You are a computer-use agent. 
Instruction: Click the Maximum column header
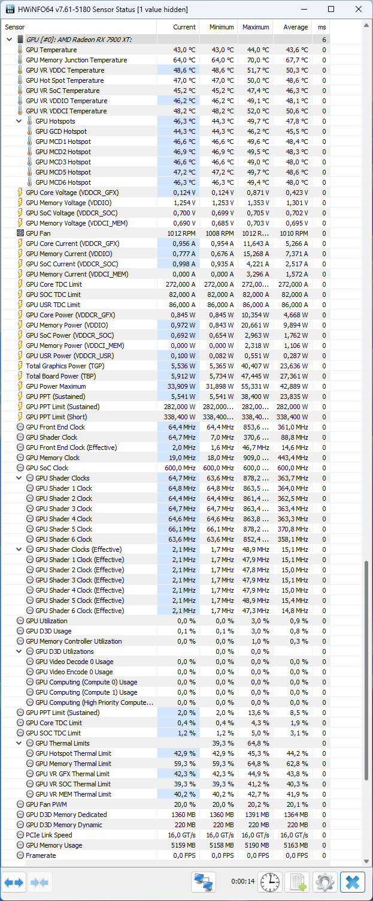point(255,27)
